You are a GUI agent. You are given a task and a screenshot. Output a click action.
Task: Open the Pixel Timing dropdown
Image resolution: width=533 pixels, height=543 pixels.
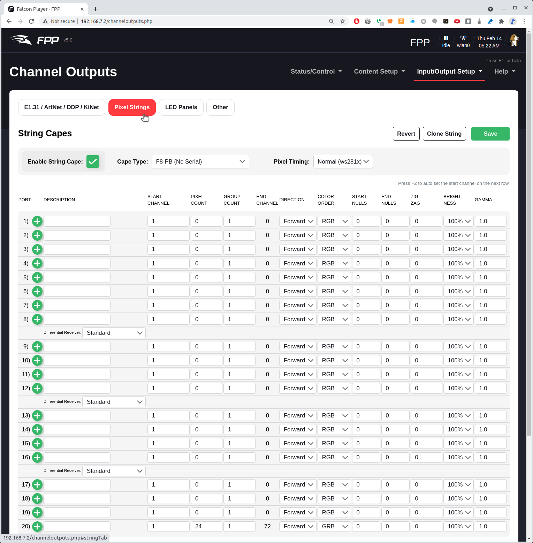(343, 161)
